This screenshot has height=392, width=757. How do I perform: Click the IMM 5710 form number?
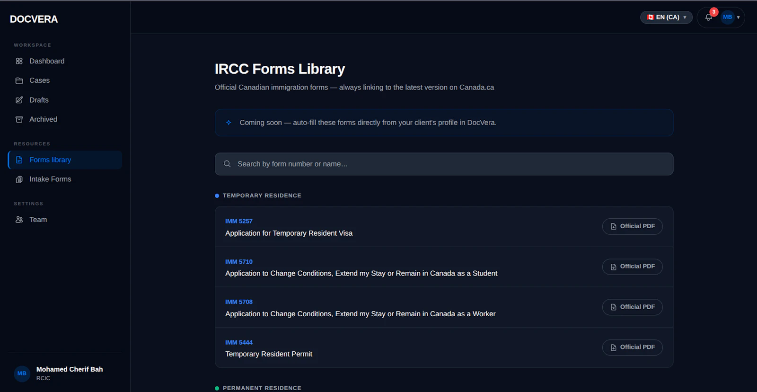[239, 262]
